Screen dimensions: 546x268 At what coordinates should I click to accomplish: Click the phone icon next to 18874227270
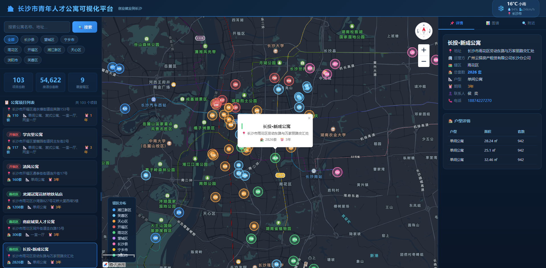(x=450, y=101)
